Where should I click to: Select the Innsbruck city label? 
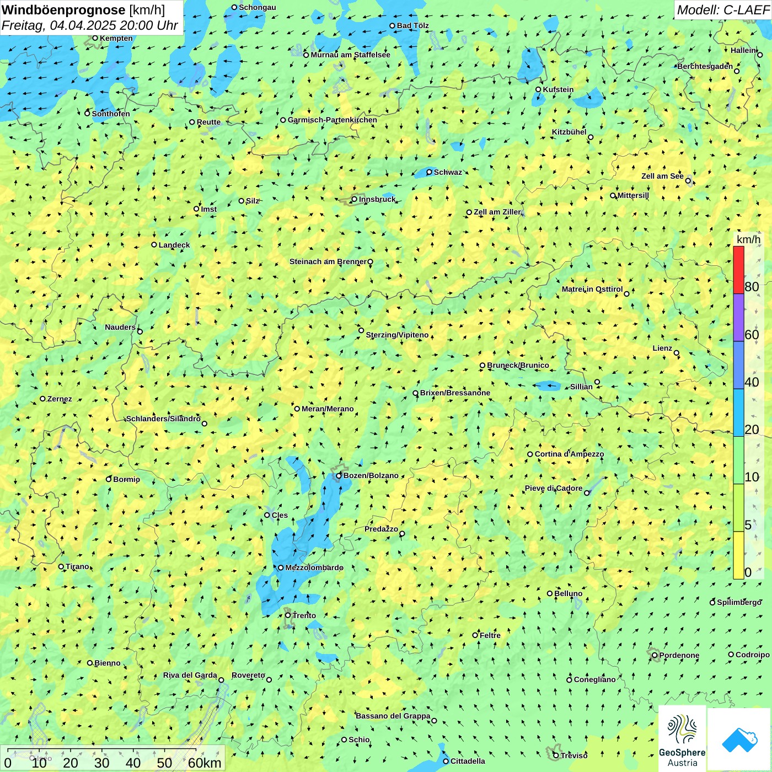coord(377,199)
